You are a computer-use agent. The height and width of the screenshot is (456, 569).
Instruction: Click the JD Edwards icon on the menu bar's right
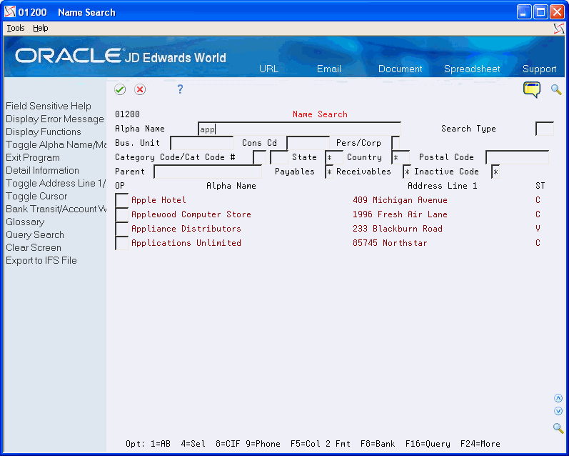559,29
